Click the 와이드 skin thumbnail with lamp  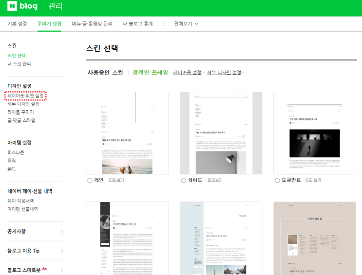tap(221, 133)
